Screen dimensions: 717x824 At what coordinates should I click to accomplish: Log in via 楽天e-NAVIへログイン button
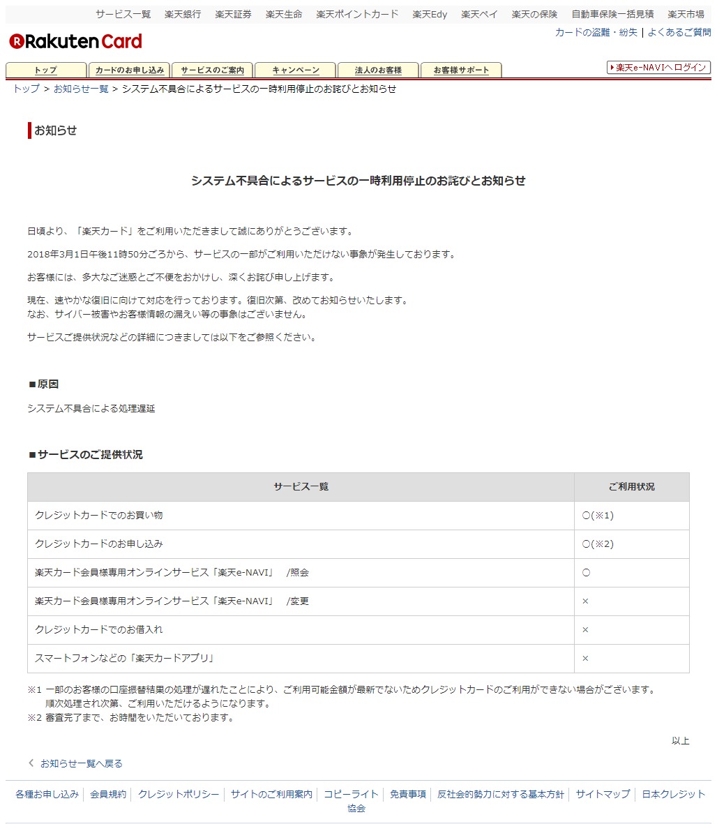coord(658,67)
